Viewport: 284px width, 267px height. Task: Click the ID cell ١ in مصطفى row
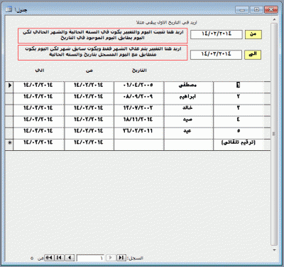(x=239, y=86)
